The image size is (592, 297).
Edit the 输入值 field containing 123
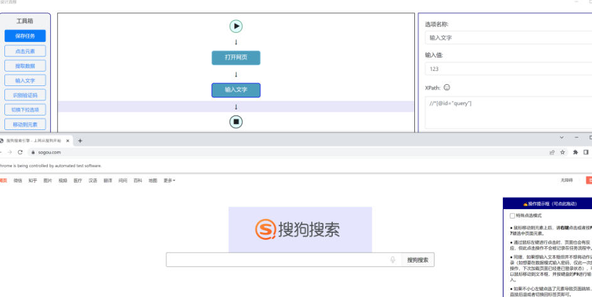click(x=508, y=69)
